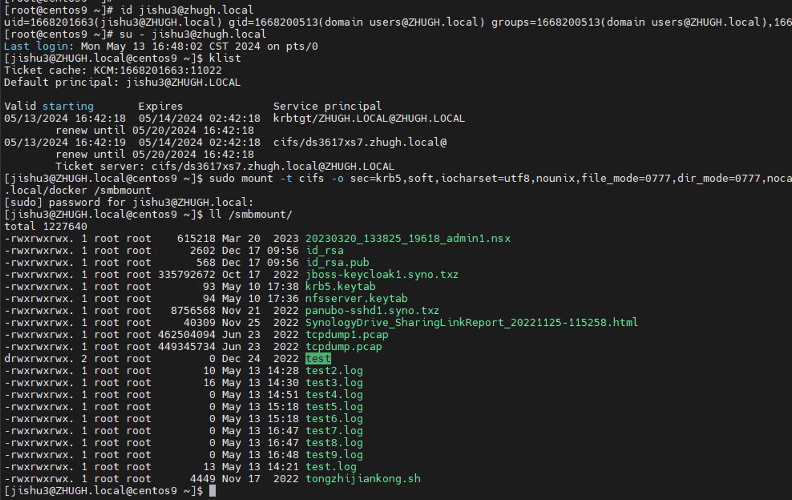Click the SynologyDrive_SharingLinkReport html file name
Viewport: 792px width, 500px height.
[x=472, y=323]
